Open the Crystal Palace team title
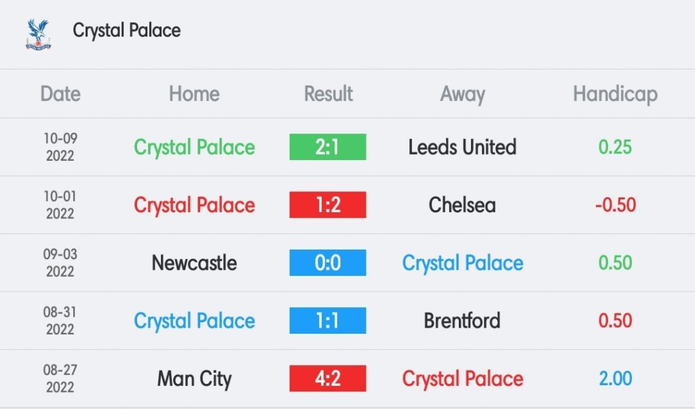 (x=127, y=31)
